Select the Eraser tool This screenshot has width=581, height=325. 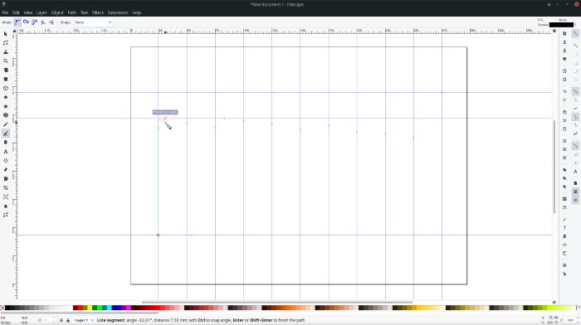click(6, 169)
